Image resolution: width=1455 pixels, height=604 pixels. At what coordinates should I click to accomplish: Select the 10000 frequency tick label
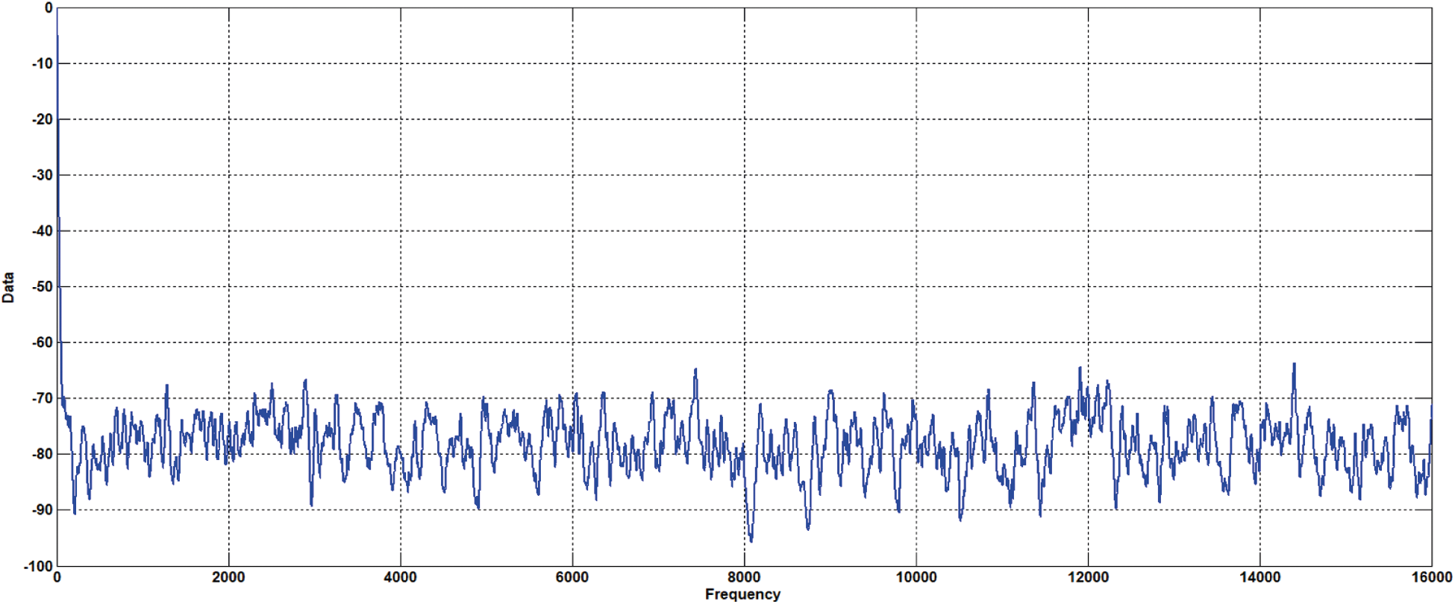pyautogui.click(x=916, y=577)
